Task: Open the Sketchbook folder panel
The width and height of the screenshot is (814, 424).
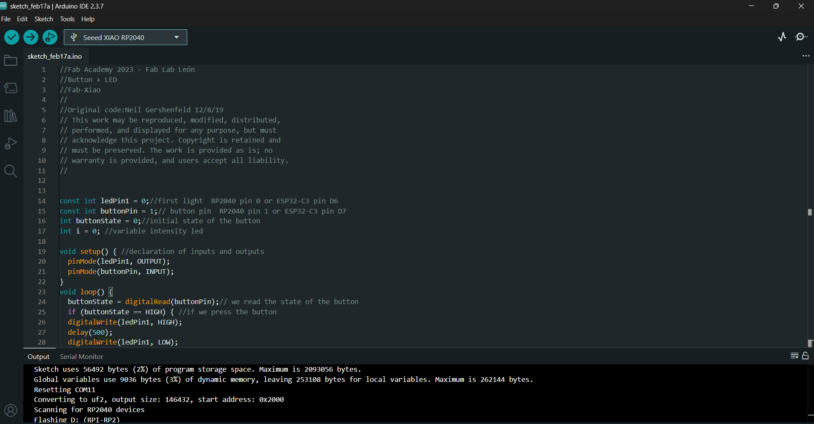Action: 11,61
